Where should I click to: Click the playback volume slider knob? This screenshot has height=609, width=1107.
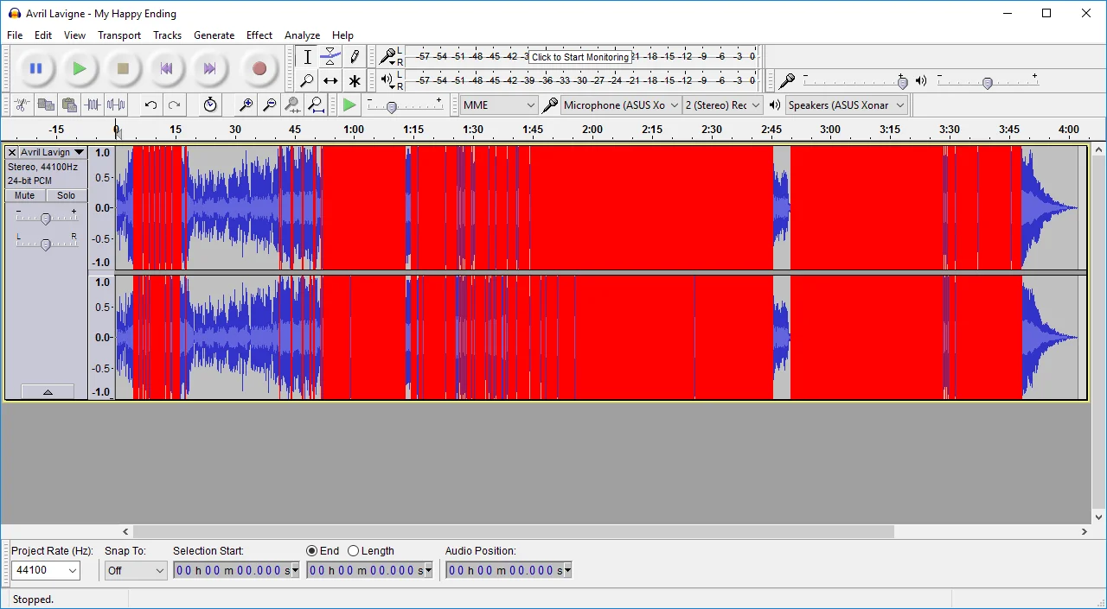[x=987, y=83]
